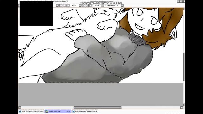Click the reset zoom square button
The width and height of the screenshot is (203, 114).
click(68, 5)
